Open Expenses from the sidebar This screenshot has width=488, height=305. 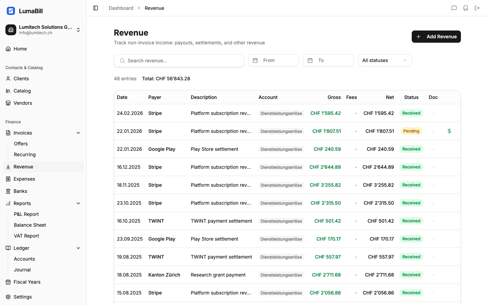24,179
